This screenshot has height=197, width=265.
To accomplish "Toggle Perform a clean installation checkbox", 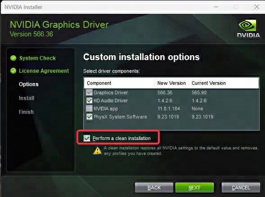I will 87,138.
